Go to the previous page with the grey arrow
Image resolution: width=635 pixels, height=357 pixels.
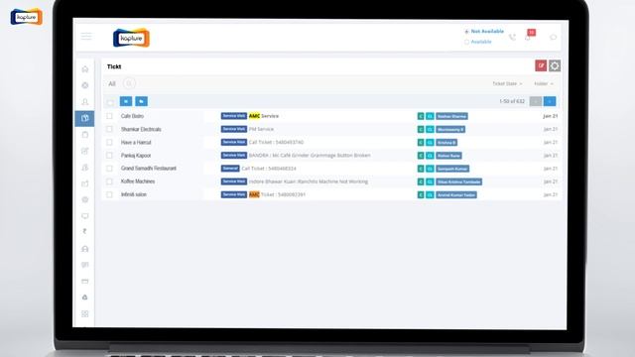(536, 101)
